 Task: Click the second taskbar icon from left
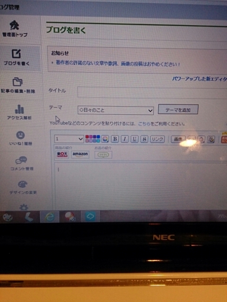[x=29, y=217]
